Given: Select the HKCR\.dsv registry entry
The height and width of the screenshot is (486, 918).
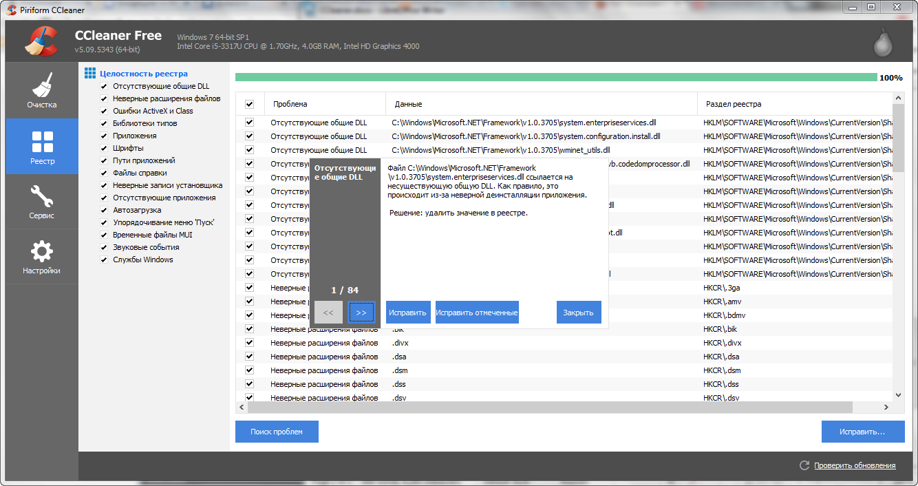Looking at the screenshot, I should point(721,398).
